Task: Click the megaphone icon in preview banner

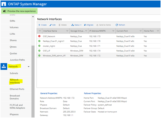Action: coord(5,11)
